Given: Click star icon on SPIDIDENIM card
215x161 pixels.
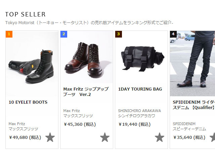Looking at the screenshot, I should (213, 137).
